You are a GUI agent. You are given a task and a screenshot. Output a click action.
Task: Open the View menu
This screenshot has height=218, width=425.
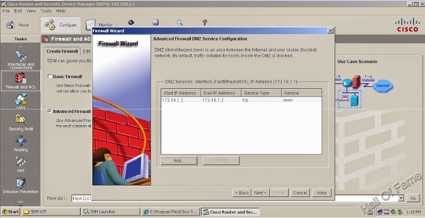[x=31, y=11]
